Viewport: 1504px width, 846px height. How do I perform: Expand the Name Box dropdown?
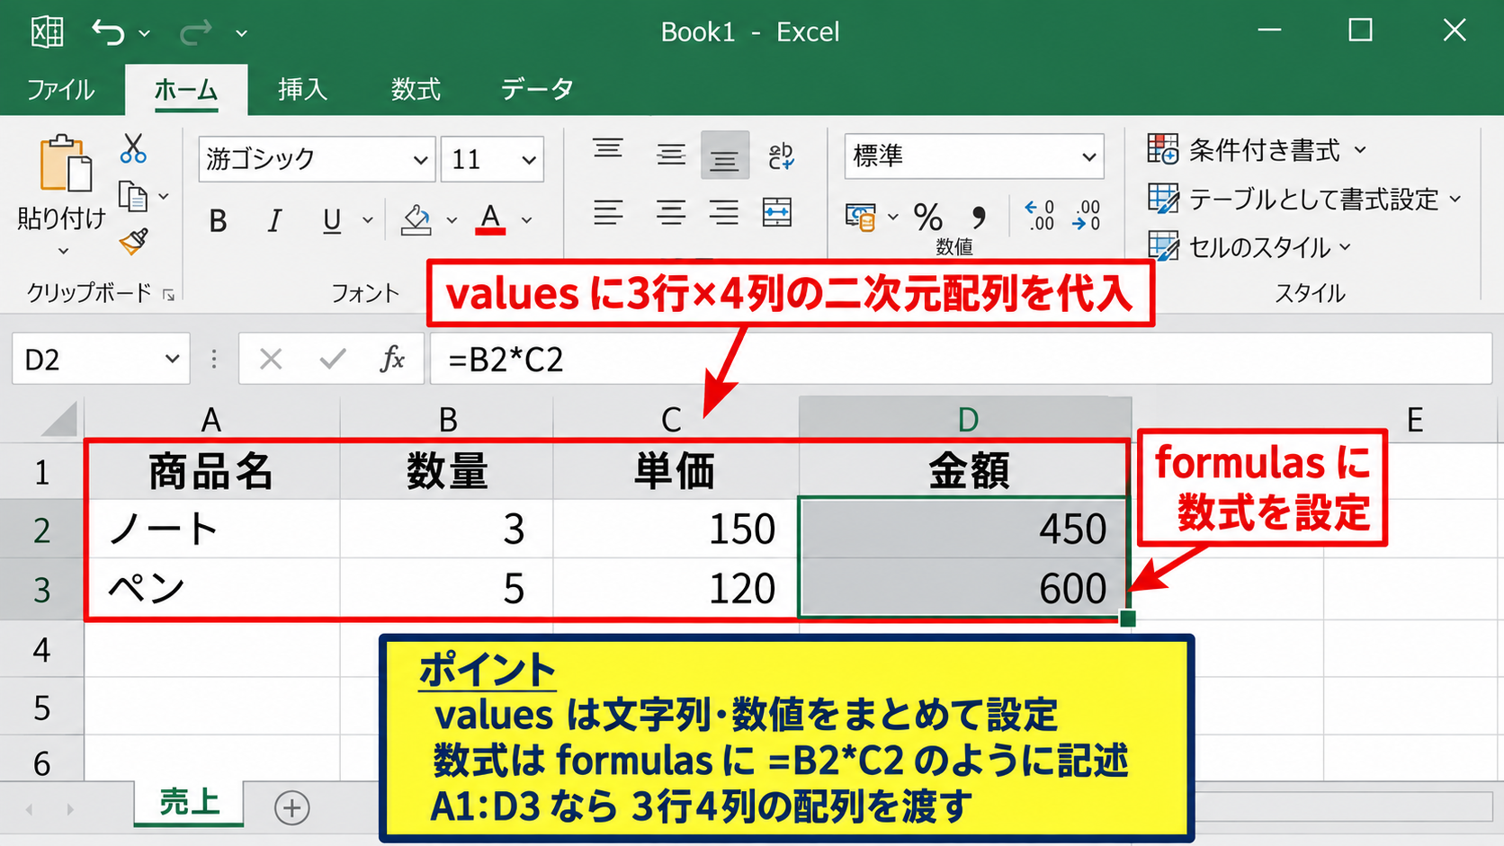point(172,360)
